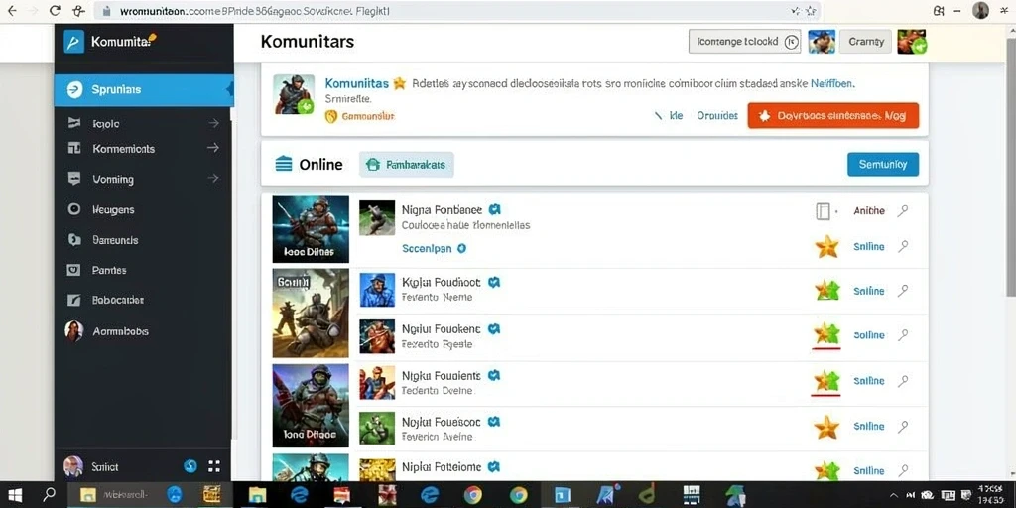Click the Heugens sidebar circle icon

pyautogui.click(x=73, y=209)
